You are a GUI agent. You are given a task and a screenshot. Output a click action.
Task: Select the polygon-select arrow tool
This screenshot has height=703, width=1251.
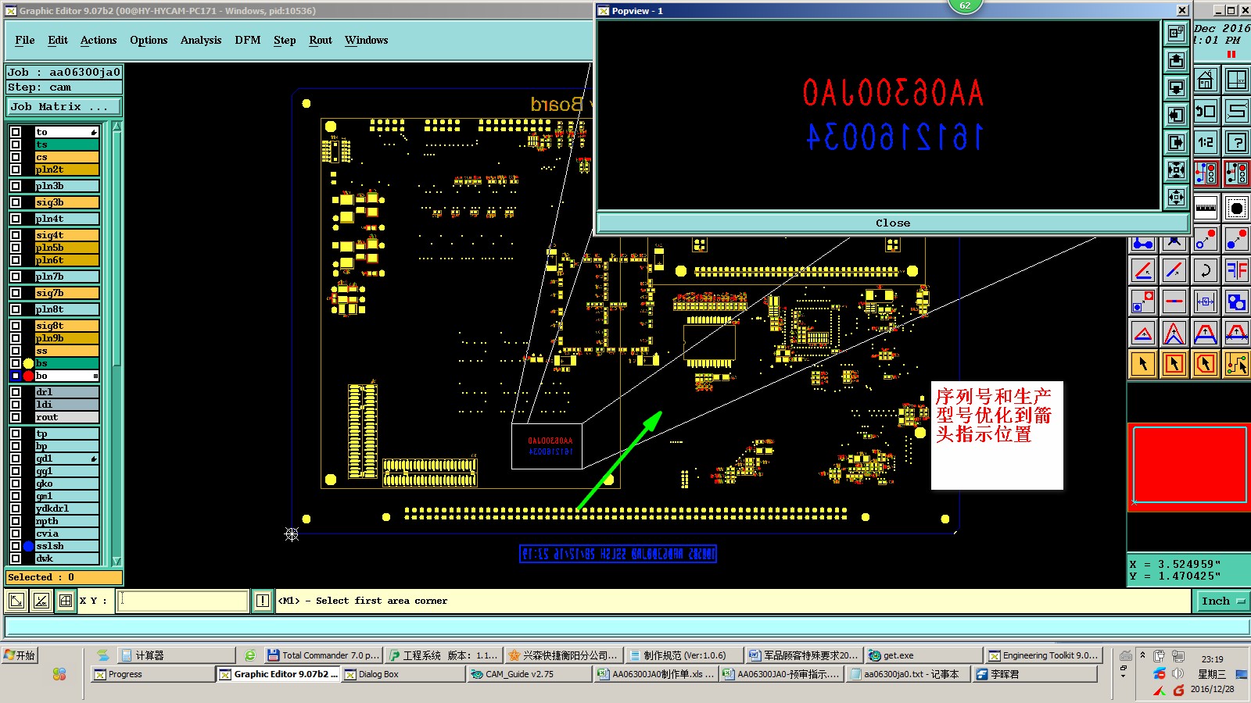point(1206,364)
